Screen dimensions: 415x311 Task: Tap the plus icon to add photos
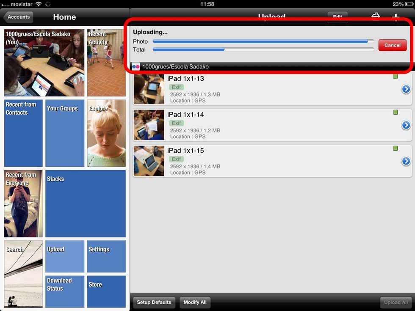tap(396, 17)
